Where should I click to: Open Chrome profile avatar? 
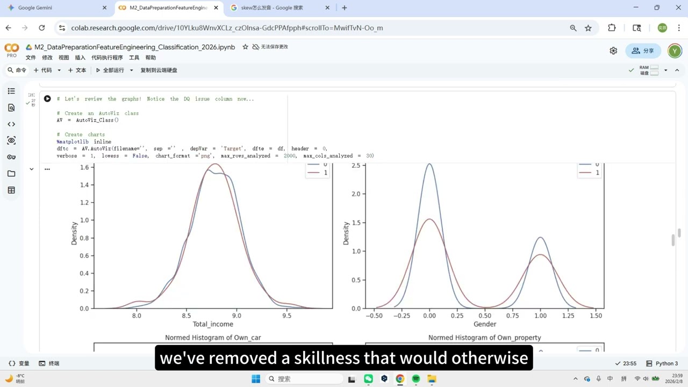point(662,28)
